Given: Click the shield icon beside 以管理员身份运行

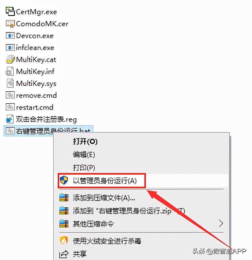Looking at the screenshot, I should pyautogui.click(x=64, y=180).
